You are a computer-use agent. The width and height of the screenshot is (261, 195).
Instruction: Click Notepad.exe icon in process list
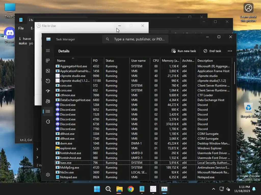(57, 177)
